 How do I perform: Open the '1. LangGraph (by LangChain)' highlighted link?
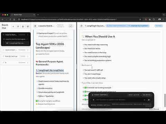[x=50, y=70]
